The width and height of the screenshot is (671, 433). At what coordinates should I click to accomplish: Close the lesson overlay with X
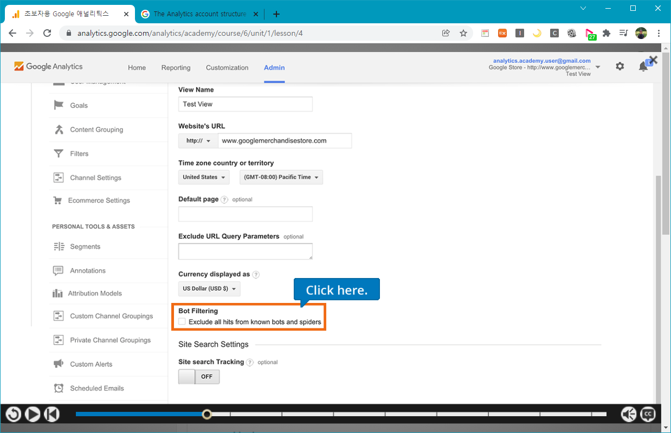click(x=653, y=60)
